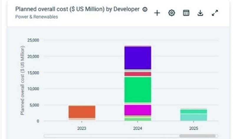Click the magenta segment in 2024 bar

(x=138, y=110)
